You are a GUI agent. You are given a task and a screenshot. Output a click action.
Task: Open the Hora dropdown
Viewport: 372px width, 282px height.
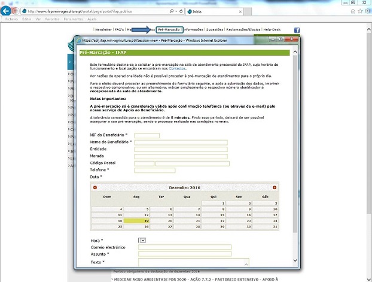coord(142,241)
